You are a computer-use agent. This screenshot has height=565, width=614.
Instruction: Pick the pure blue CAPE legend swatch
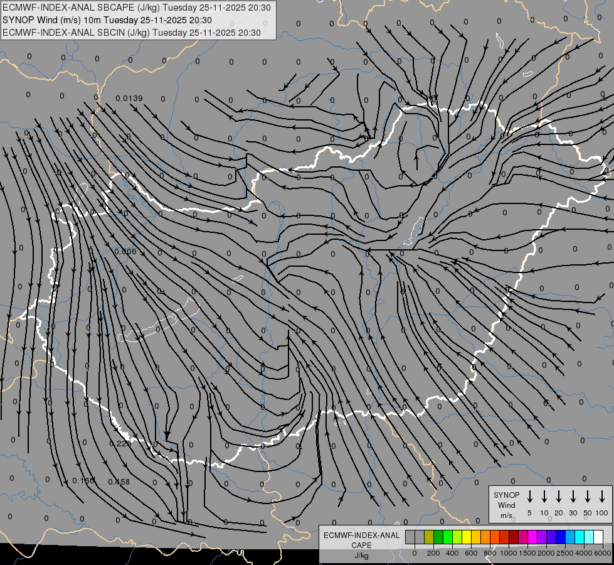pos(561,537)
